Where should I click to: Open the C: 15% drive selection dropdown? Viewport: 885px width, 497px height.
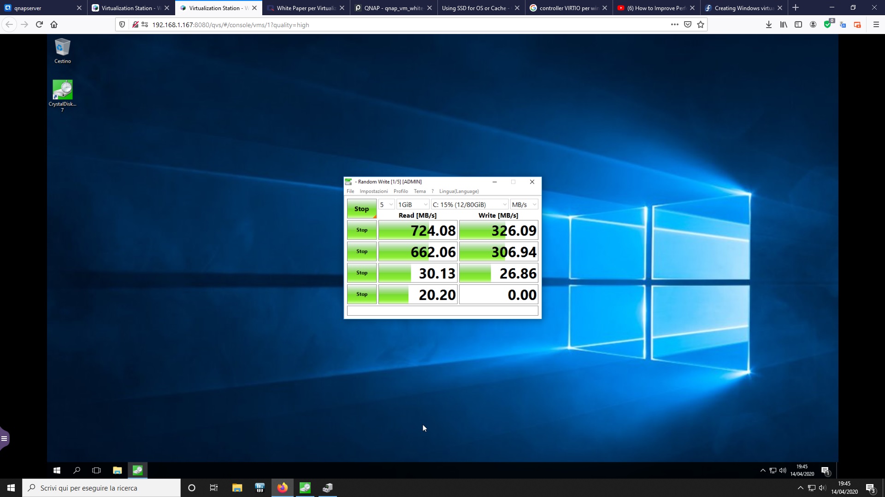469,205
